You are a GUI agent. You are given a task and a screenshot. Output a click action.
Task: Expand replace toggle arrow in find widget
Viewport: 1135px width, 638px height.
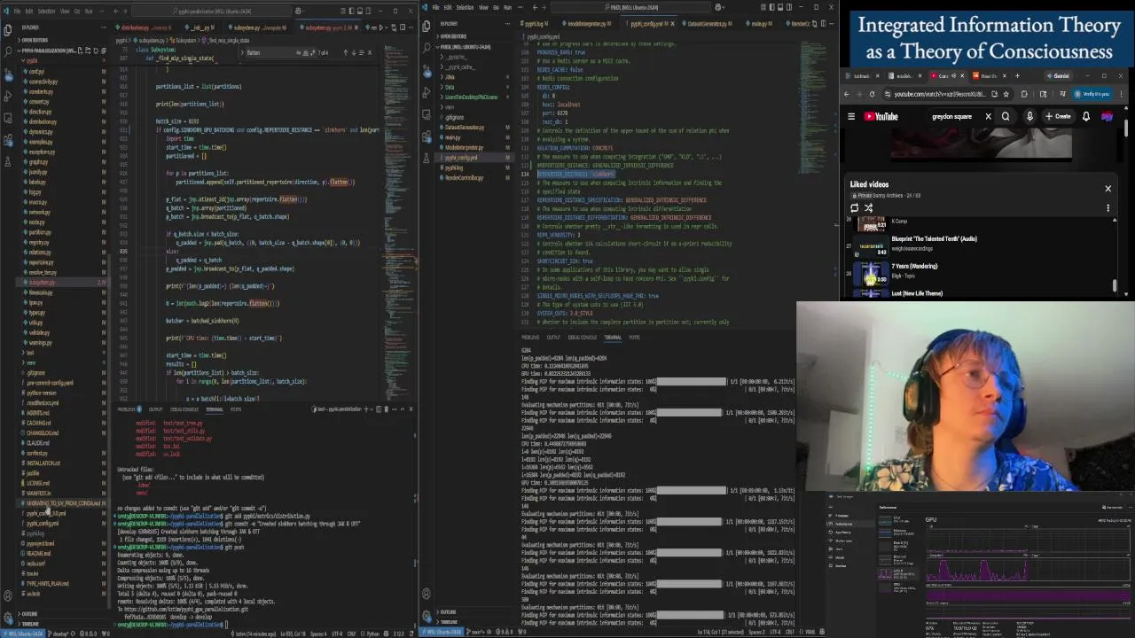coord(242,52)
